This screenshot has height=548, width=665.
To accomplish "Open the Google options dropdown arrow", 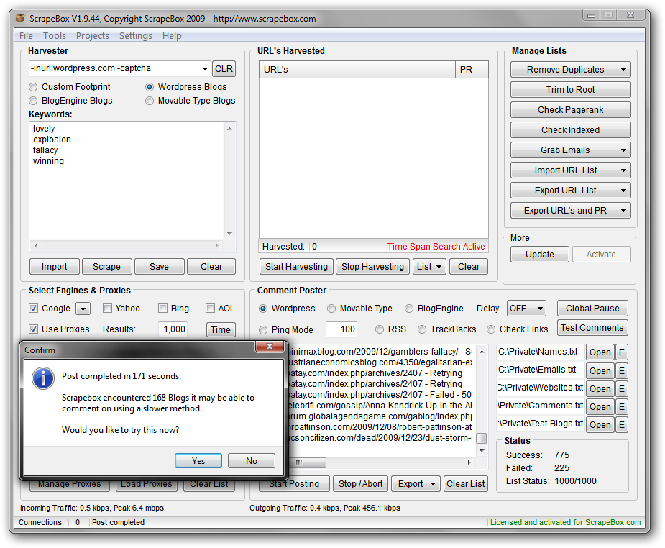I will tap(83, 309).
